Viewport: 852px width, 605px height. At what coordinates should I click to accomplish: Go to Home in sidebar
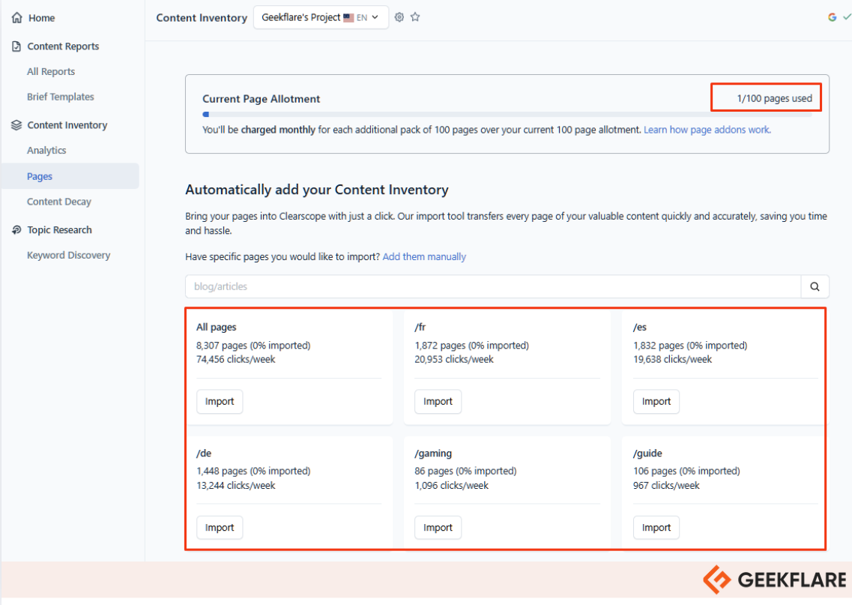point(41,18)
